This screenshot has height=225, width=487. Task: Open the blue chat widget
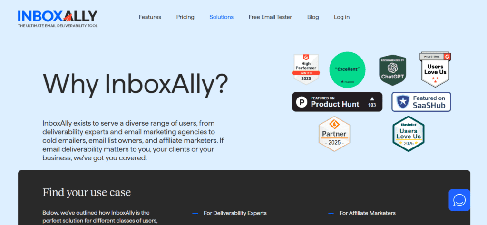(459, 200)
